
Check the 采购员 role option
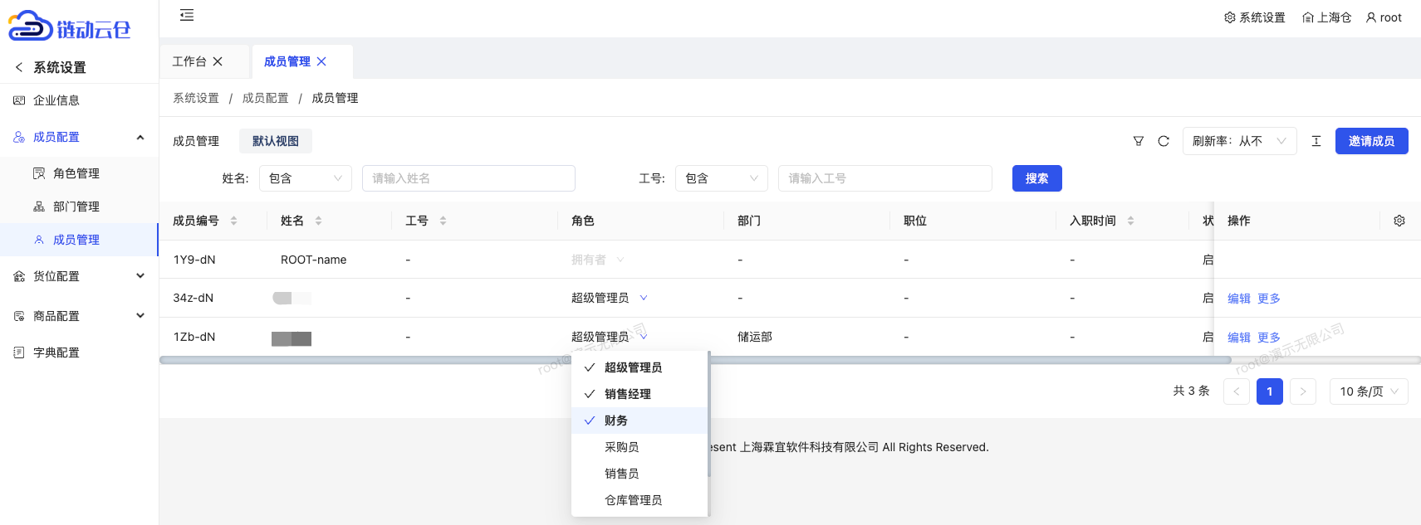pyautogui.click(x=621, y=447)
